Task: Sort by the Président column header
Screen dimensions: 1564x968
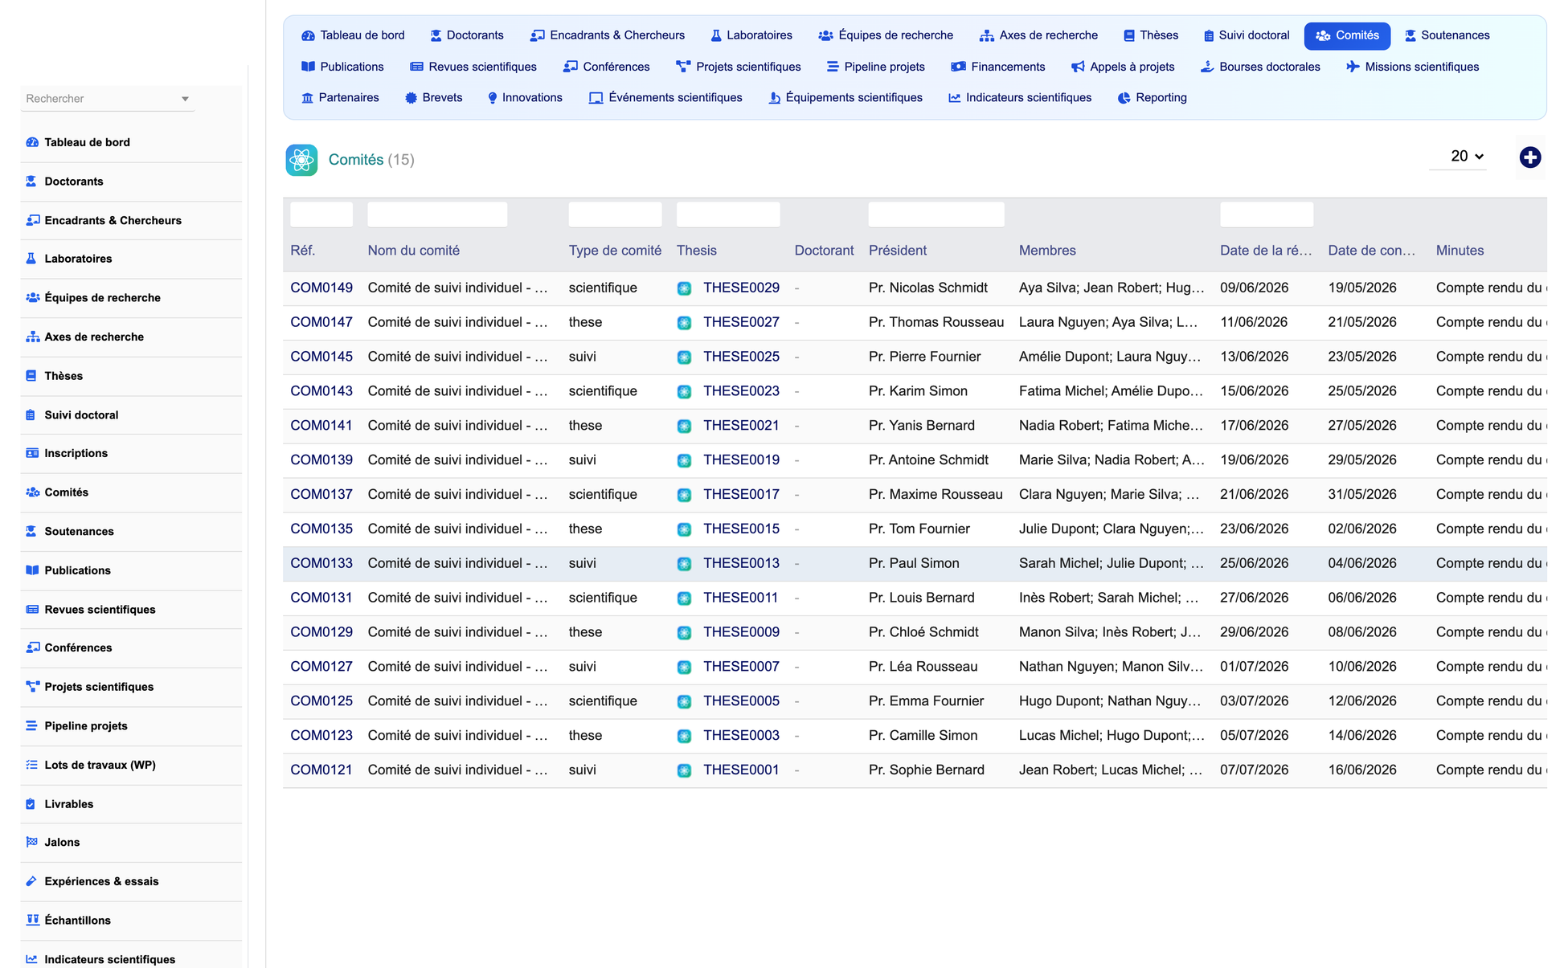Action: pos(898,251)
